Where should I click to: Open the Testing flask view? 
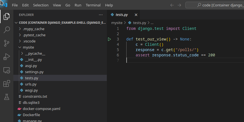pyautogui.click(x=6, y=97)
